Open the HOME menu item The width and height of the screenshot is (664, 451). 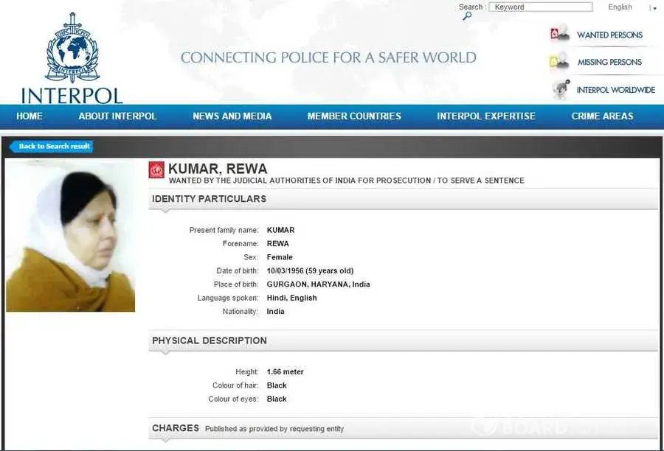coord(30,116)
